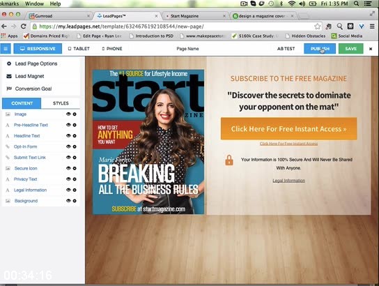Click SUBSCRIBE TO THE FREE MAGAZINE pre-headline
The image size is (379, 286).
click(x=288, y=78)
